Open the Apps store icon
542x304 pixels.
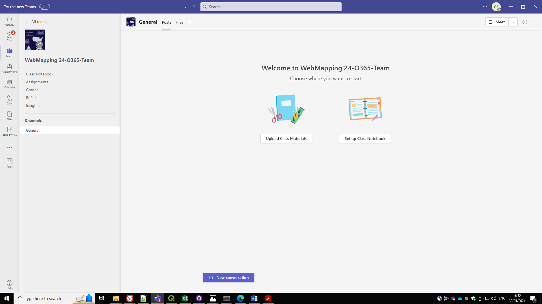pos(10,163)
